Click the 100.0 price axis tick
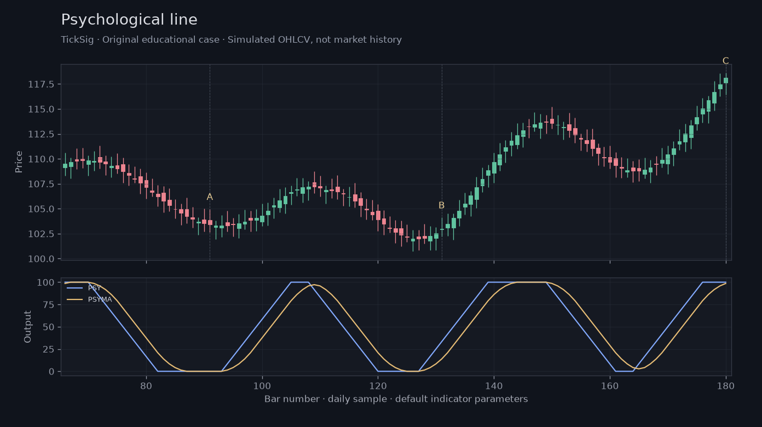Viewport: 762px width, 427px height. [42, 259]
